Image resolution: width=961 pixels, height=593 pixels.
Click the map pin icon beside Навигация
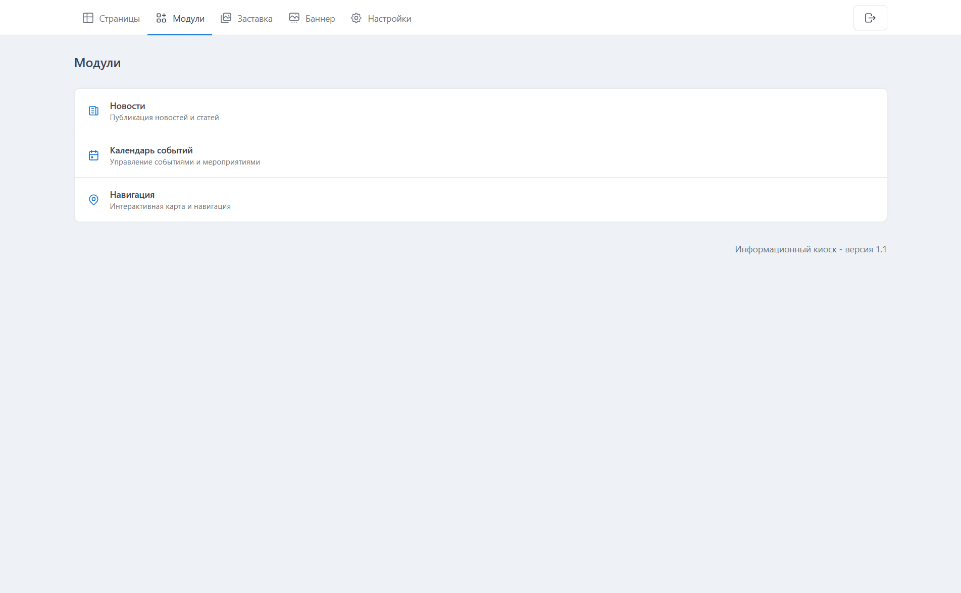point(93,200)
